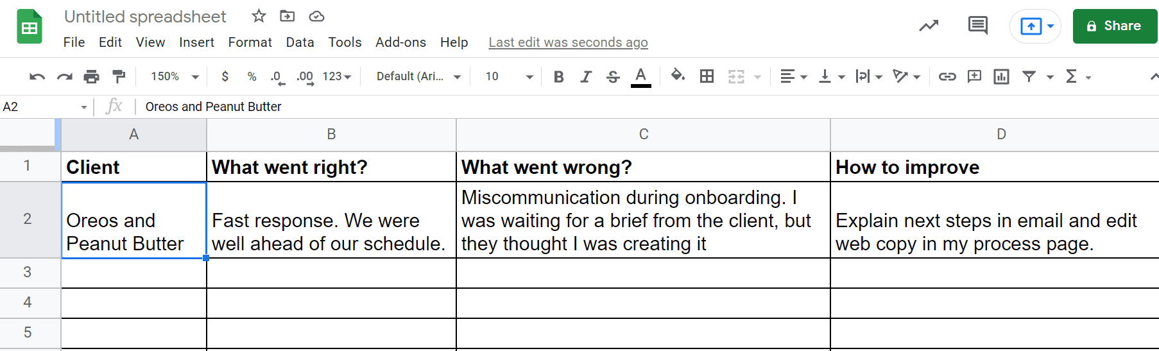Click the Print icon
Viewport: 1159px width, 351px height.
point(92,77)
